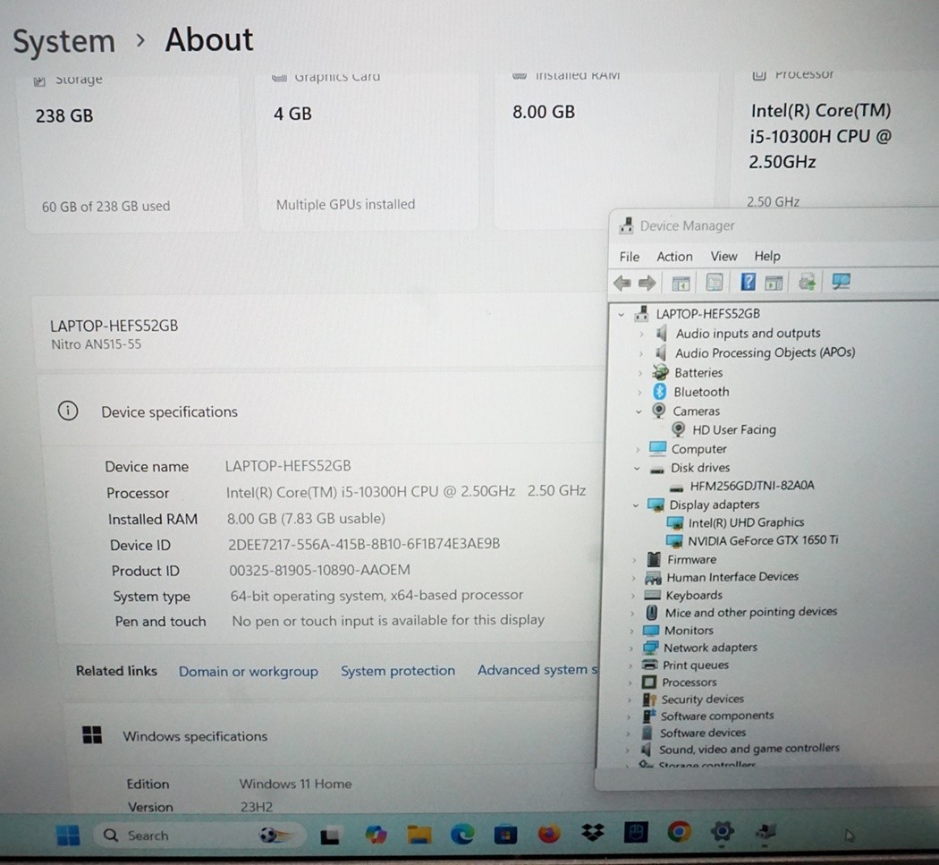This screenshot has height=865, width=939.
Task: Select the Software components item
Action: pos(717,716)
